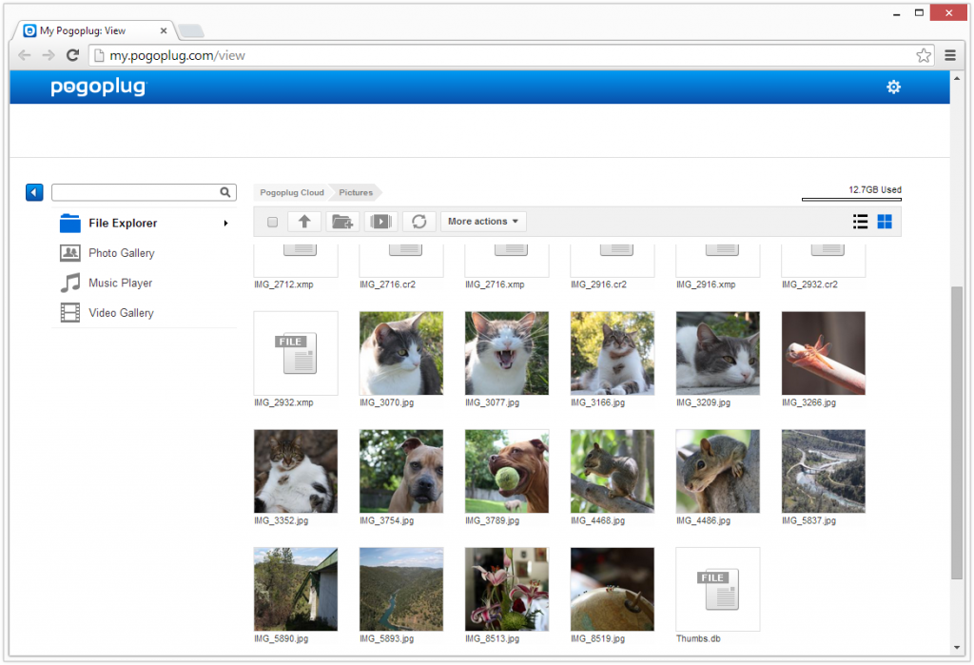
Task: Switch to grid thumbnail view
Action: [x=885, y=222]
